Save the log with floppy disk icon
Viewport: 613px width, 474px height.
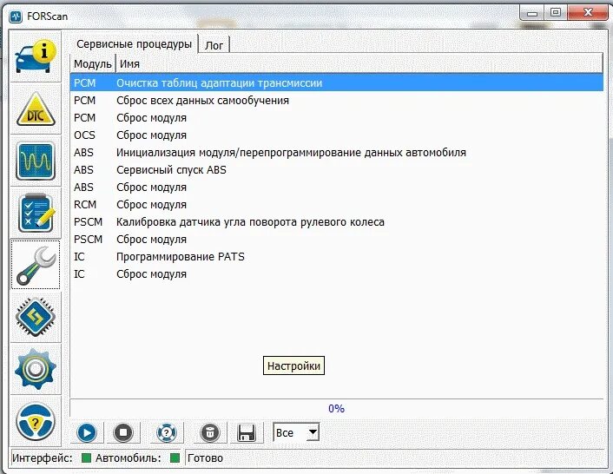click(x=247, y=432)
